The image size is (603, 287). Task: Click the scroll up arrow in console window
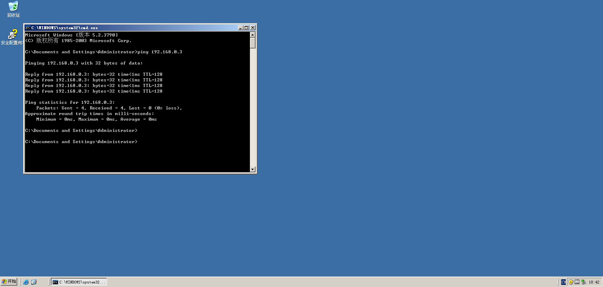252,35
